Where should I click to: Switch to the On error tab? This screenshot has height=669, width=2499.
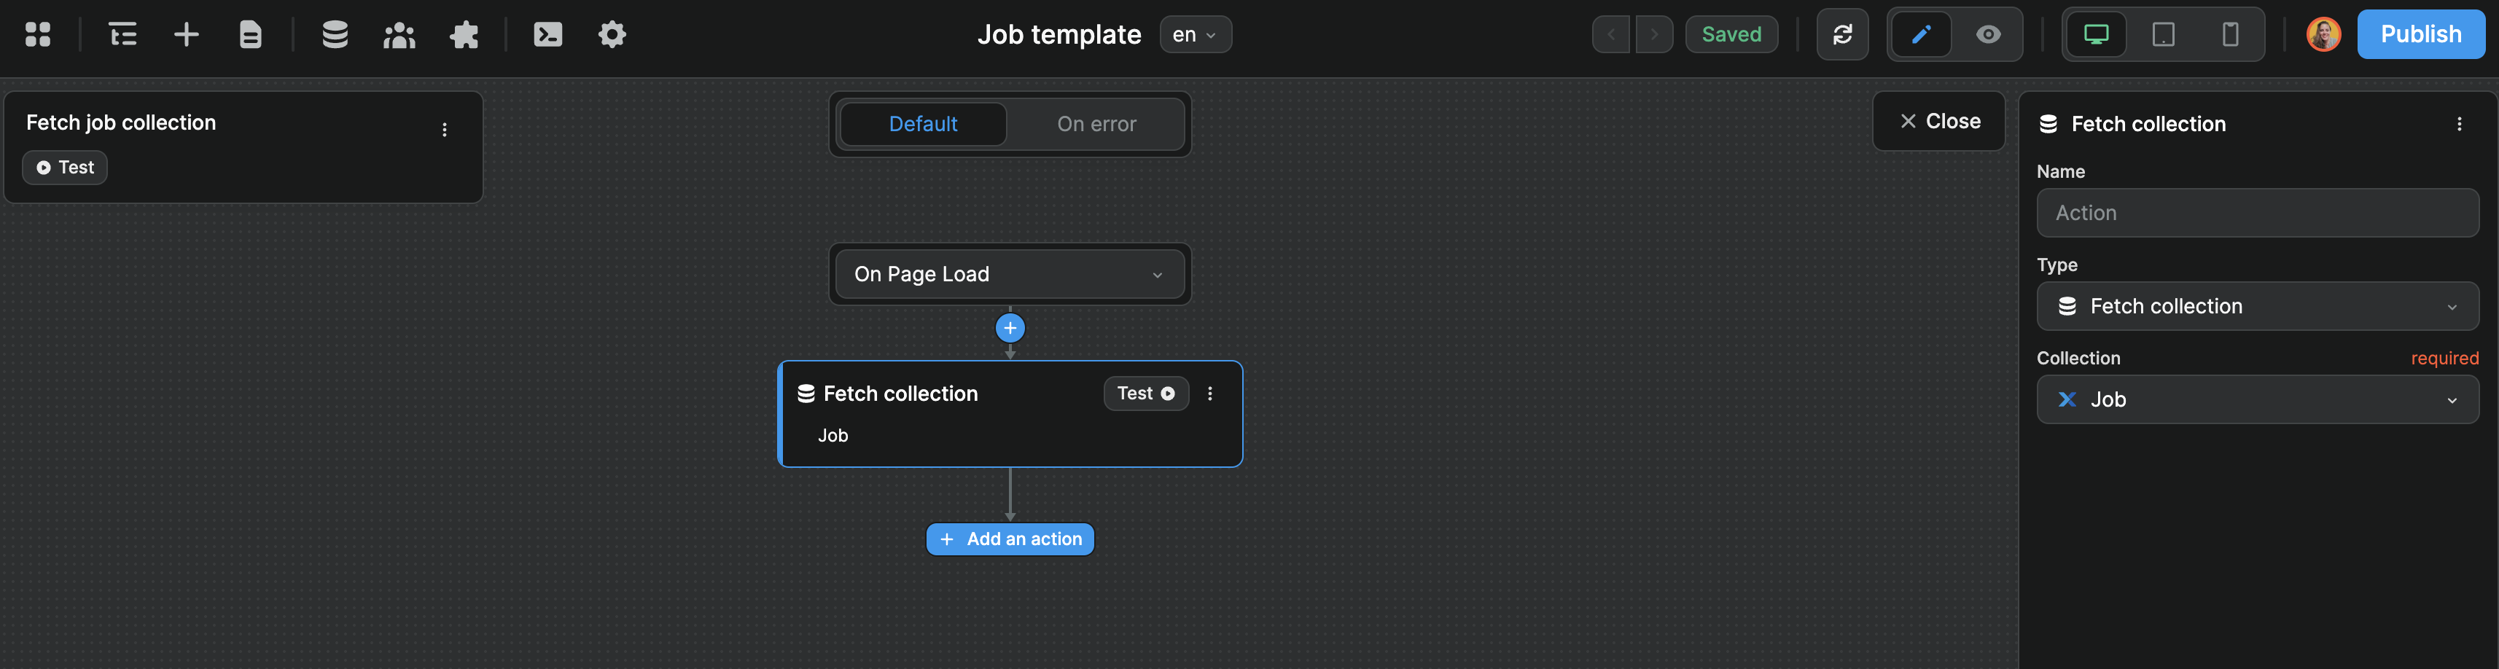[x=1097, y=123]
